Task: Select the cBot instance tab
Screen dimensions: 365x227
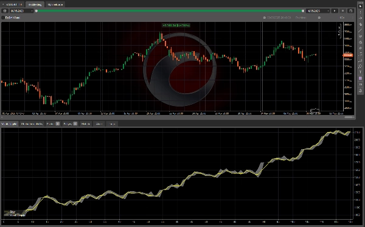Action: [12, 4]
